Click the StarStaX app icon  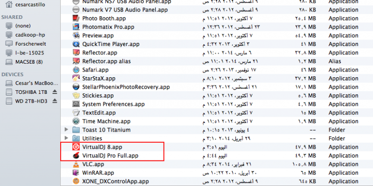76,78
